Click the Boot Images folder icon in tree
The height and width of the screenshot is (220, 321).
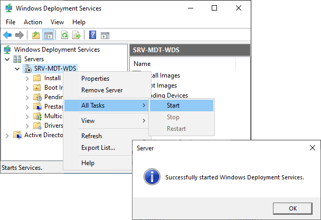pos(37,88)
